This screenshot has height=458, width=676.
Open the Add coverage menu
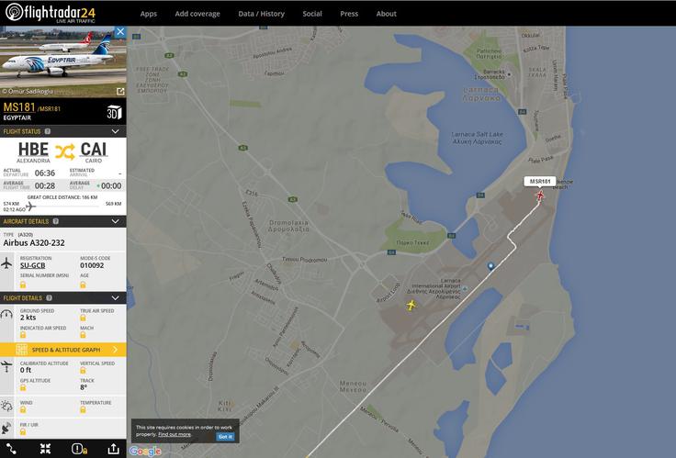[197, 14]
